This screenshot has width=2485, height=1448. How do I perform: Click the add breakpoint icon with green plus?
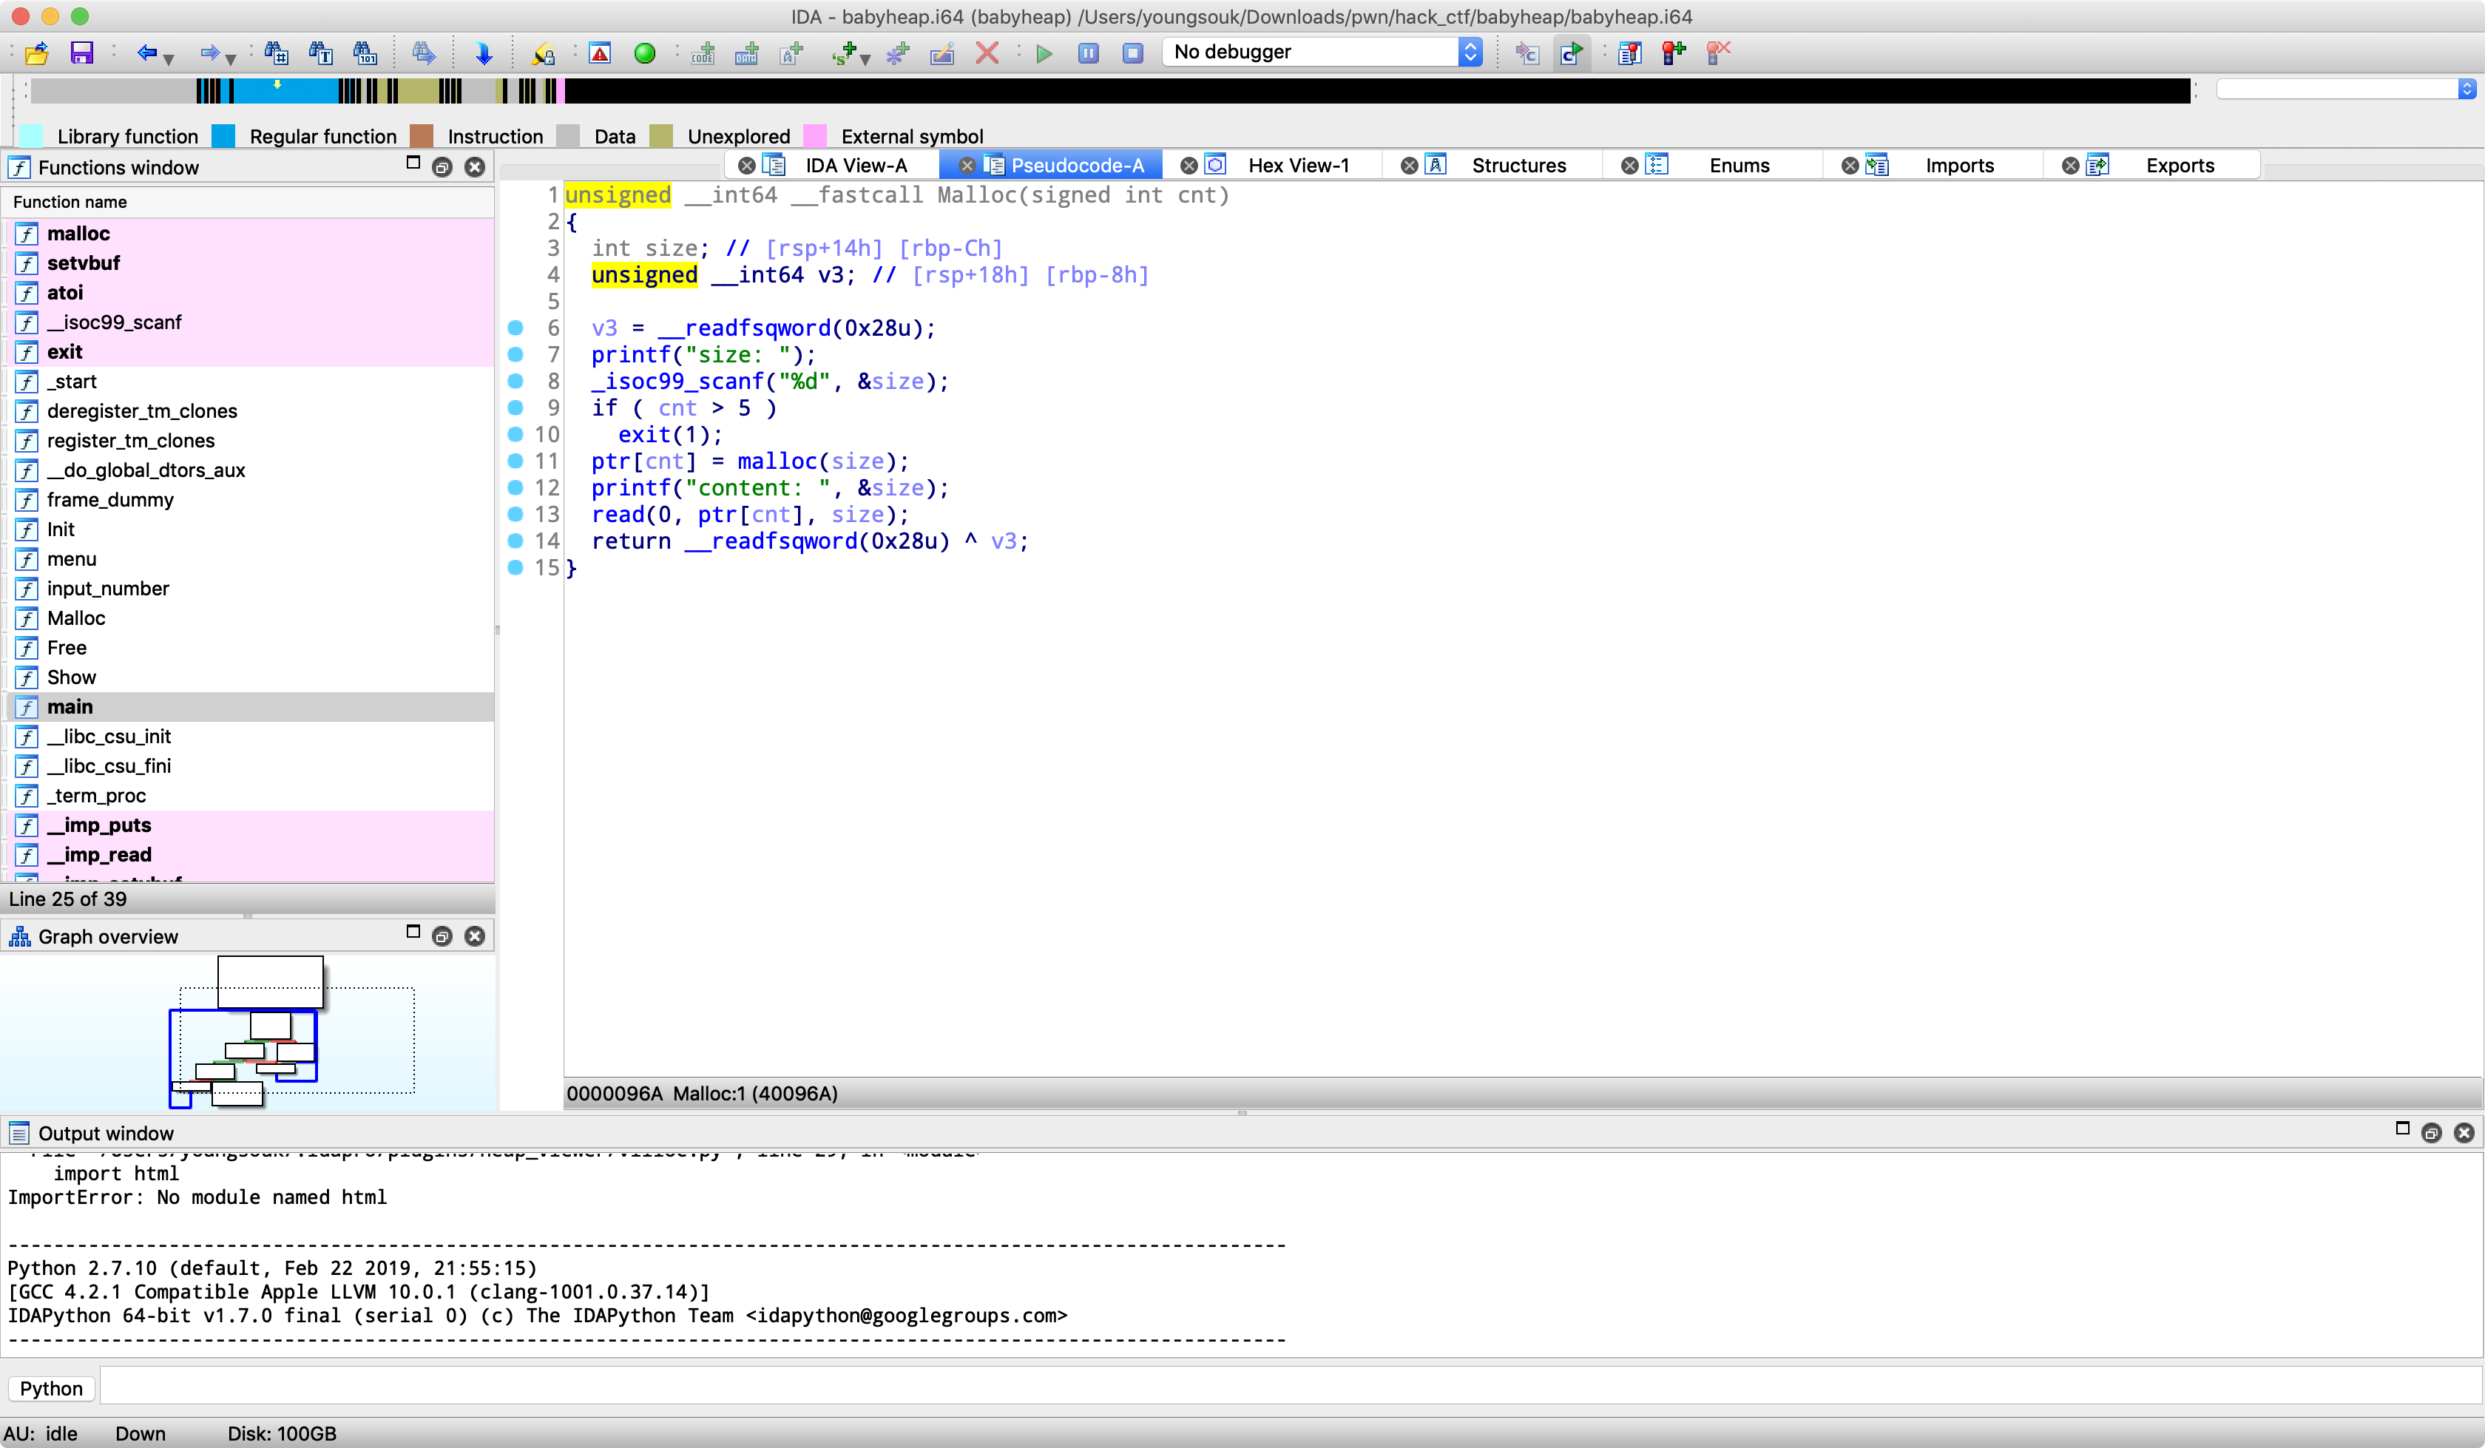tap(1674, 53)
